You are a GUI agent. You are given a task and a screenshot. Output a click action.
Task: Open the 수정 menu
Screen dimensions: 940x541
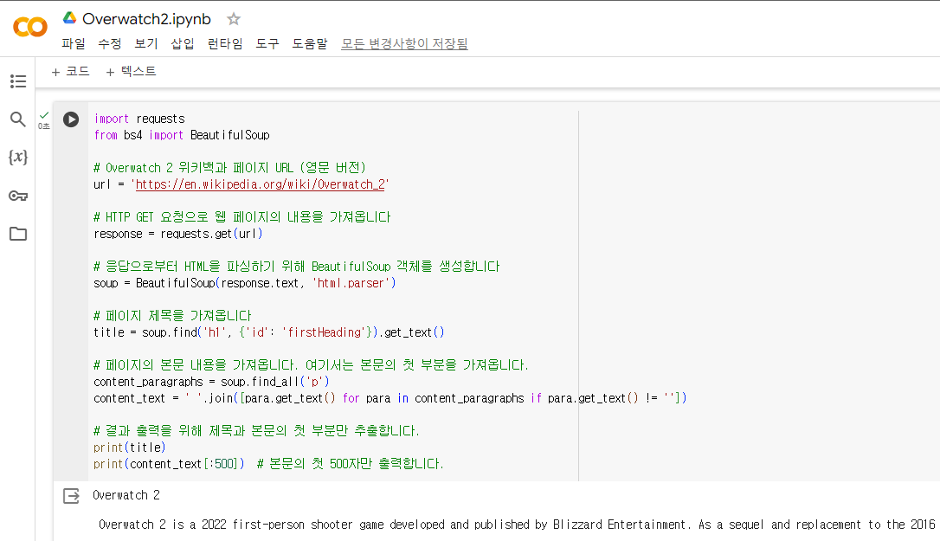(x=110, y=44)
